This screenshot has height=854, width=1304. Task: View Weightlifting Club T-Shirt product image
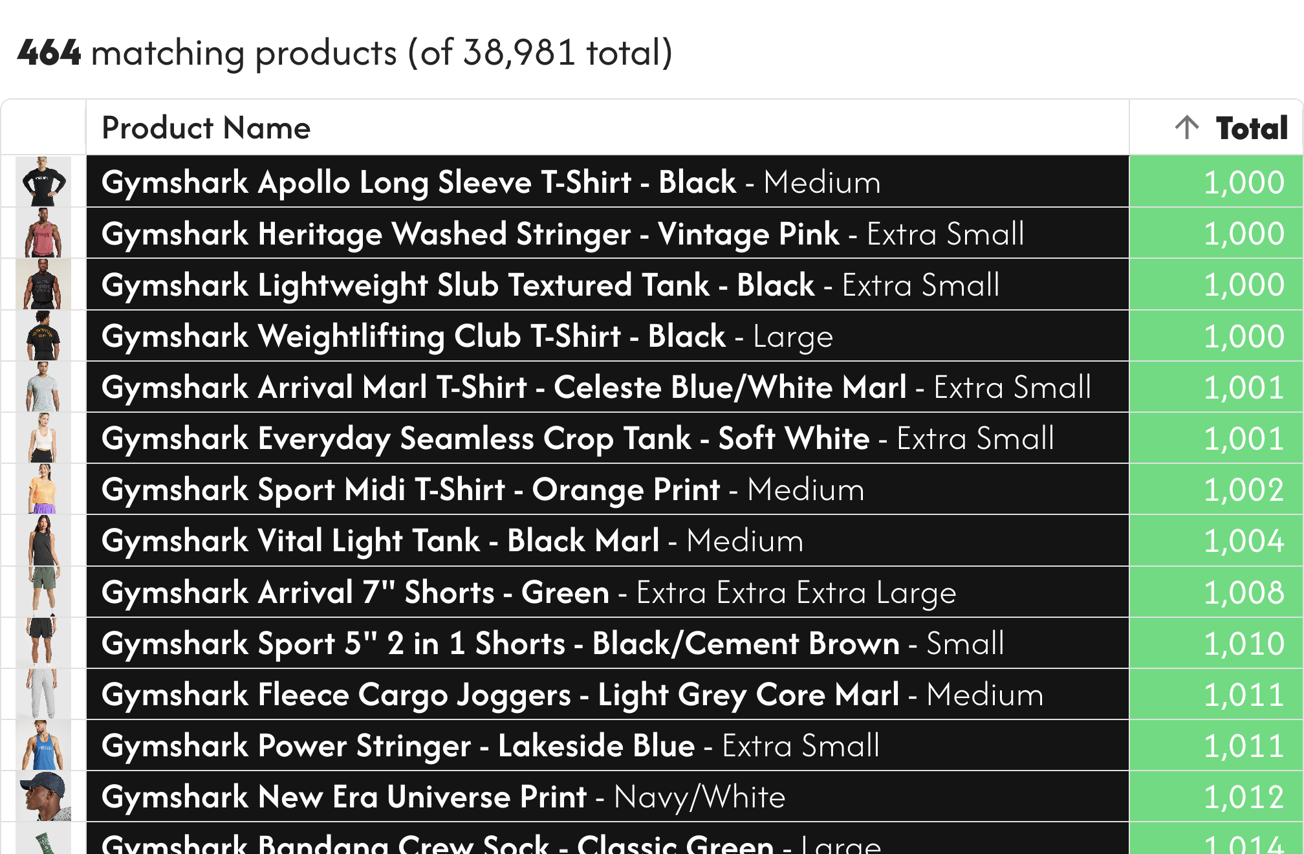click(x=43, y=336)
